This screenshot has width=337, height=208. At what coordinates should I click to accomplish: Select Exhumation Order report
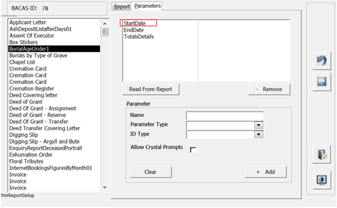click(x=54, y=155)
